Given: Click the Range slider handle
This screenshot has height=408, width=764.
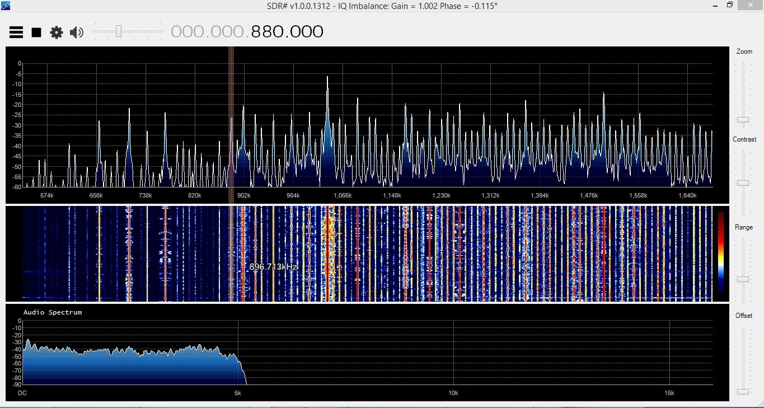Looking at the screenshot, I should tap(743, 279).
